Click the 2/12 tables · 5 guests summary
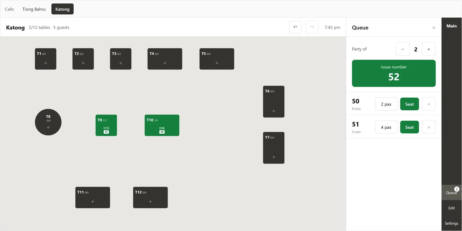Image resolution: width=462 pixels, height=231 pixels. pyautogui.click(x=49, y=27)
